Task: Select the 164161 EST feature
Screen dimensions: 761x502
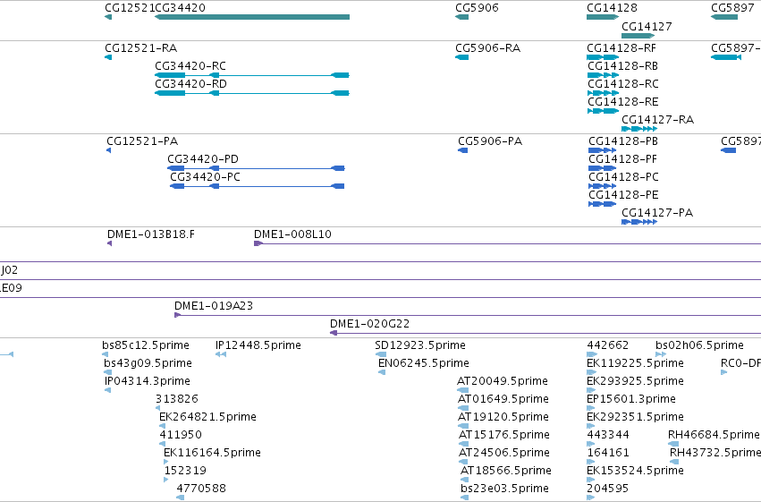Action: point(591,462)
